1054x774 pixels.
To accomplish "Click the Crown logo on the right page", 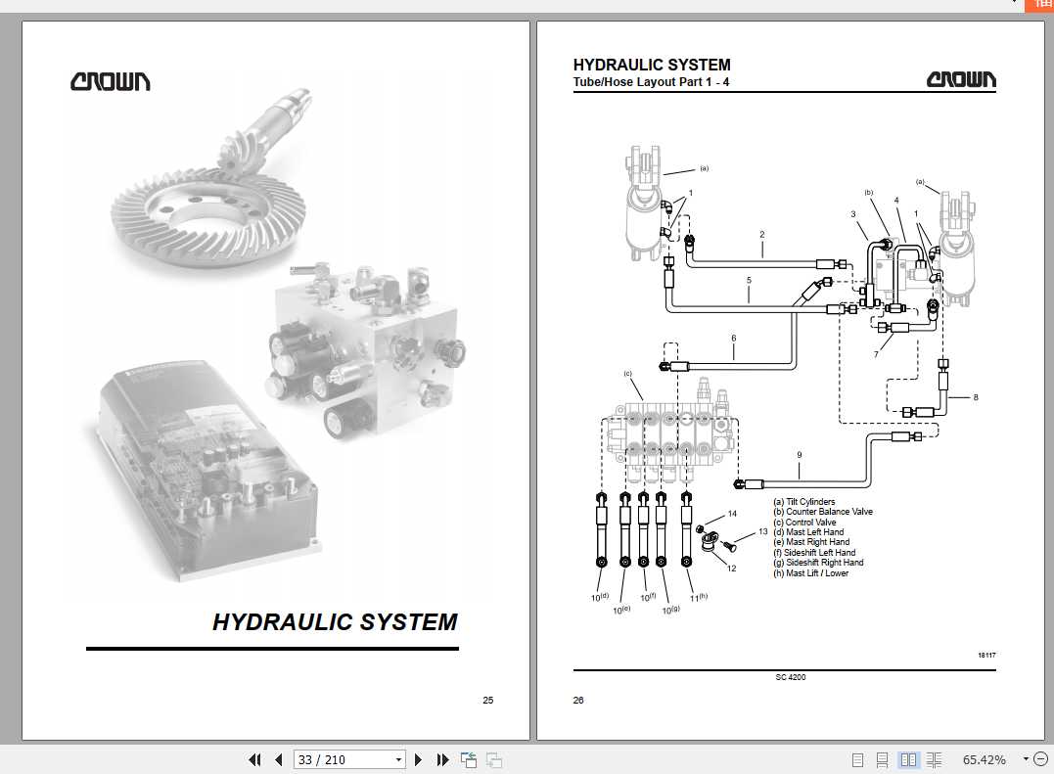I will 961,79.
